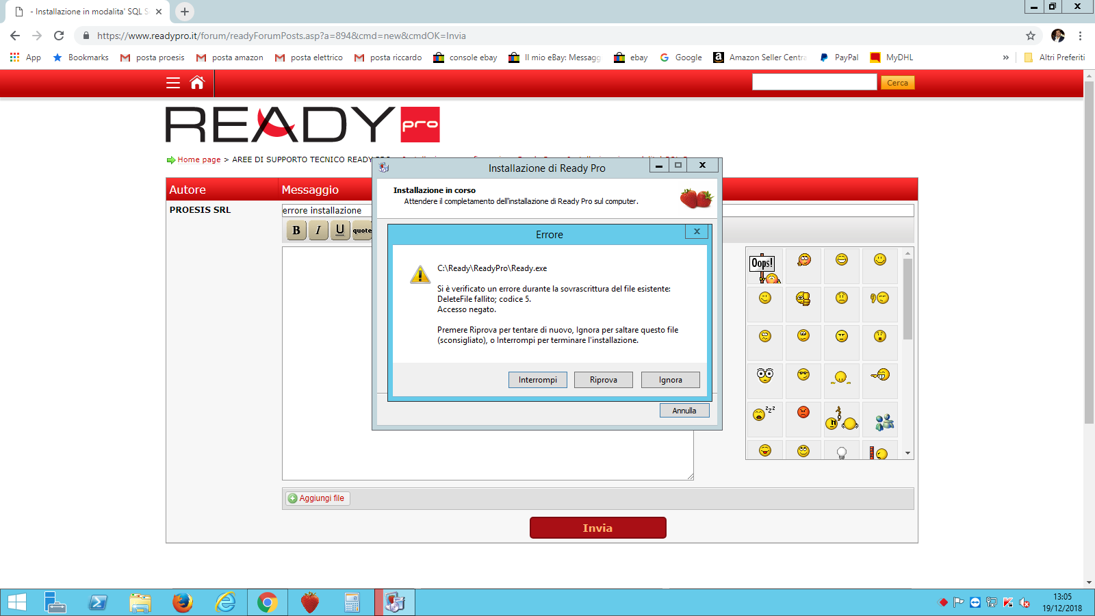The image size is (1095, 616).
Task: Insert the peeking half-hidden emoticon
Action: coord(841,377)
